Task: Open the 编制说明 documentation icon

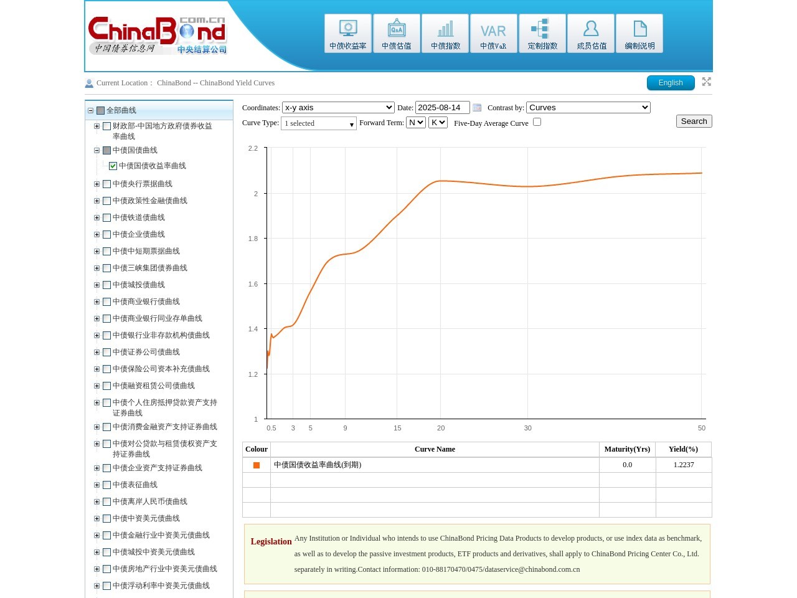Action: tap(639, 34)
